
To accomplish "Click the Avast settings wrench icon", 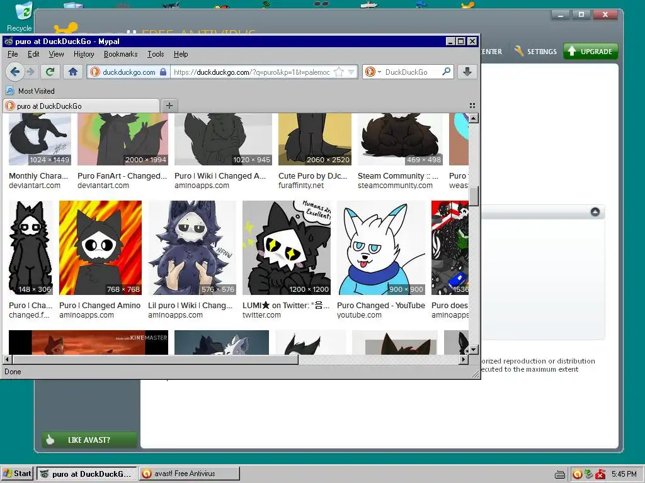I will coord(519,51).
